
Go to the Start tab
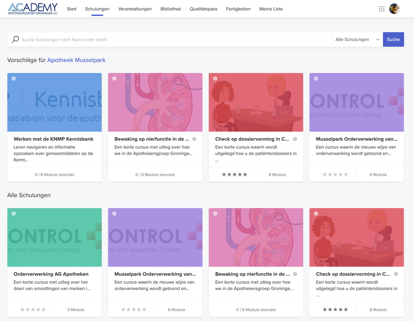[x=72, y=9]
